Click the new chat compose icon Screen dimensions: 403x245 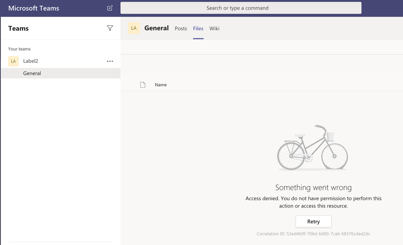point(110,8)
